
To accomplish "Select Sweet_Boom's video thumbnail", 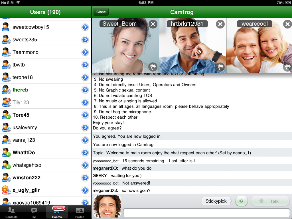I will pos(125,46).
